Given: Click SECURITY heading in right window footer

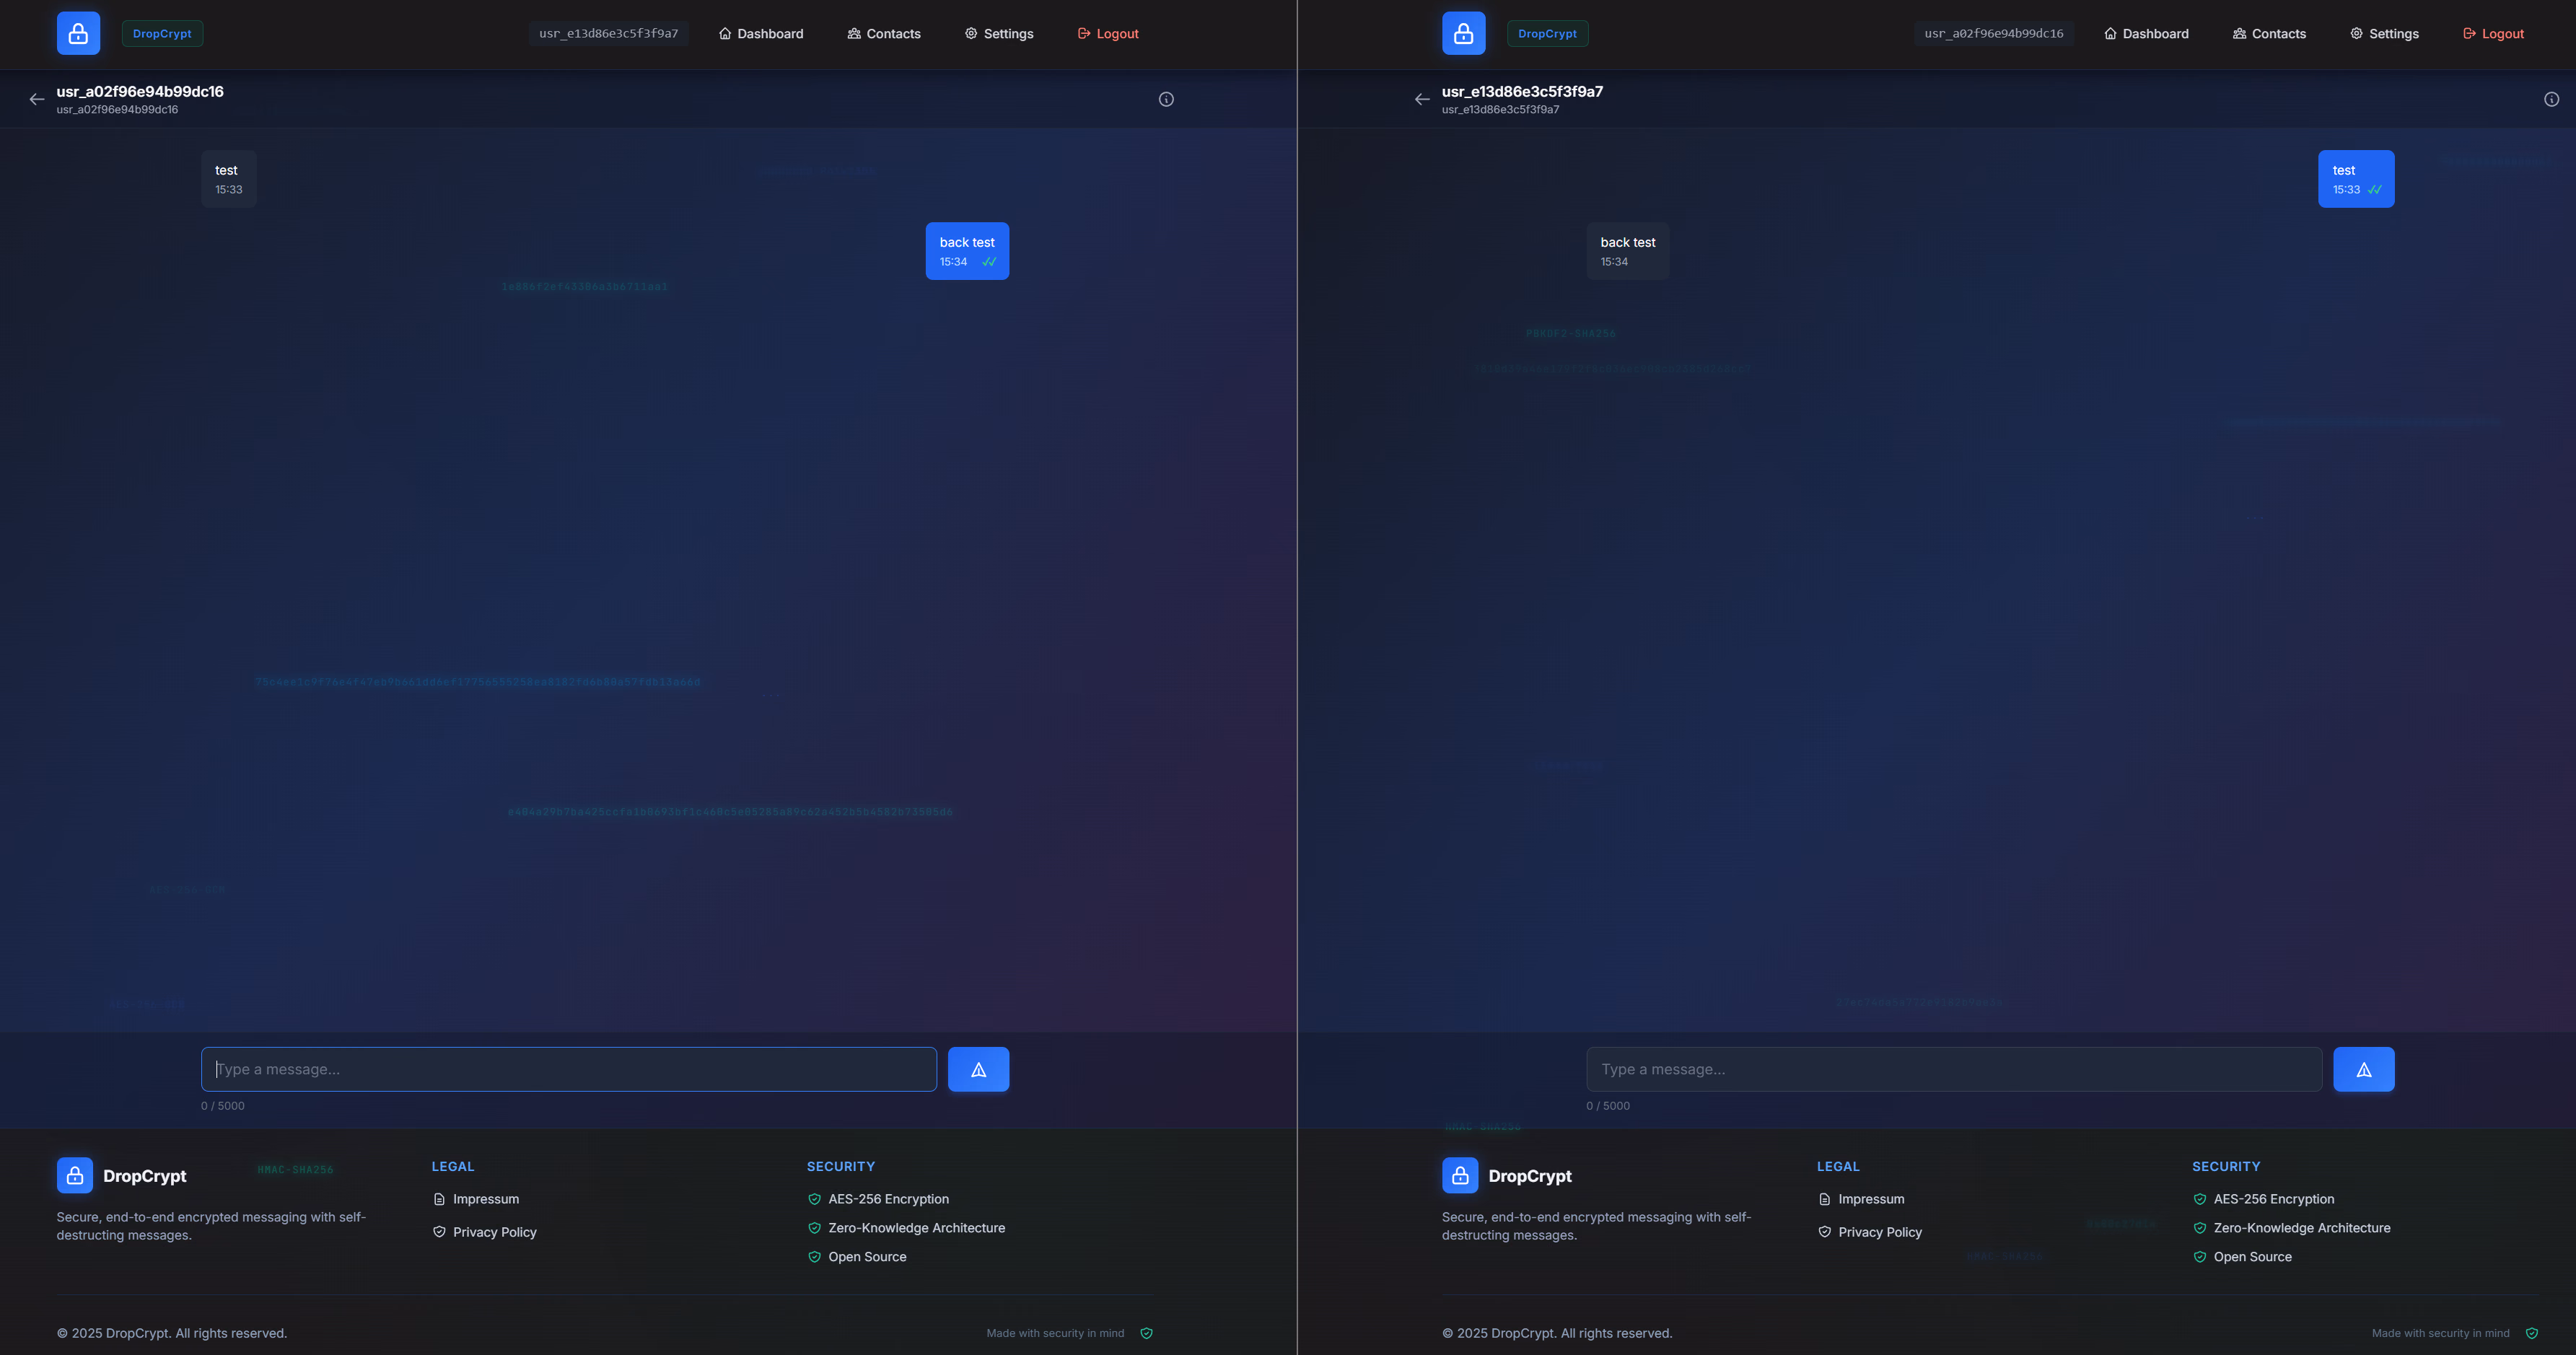Looking at the screenshot, I should pos(2226,1166).
